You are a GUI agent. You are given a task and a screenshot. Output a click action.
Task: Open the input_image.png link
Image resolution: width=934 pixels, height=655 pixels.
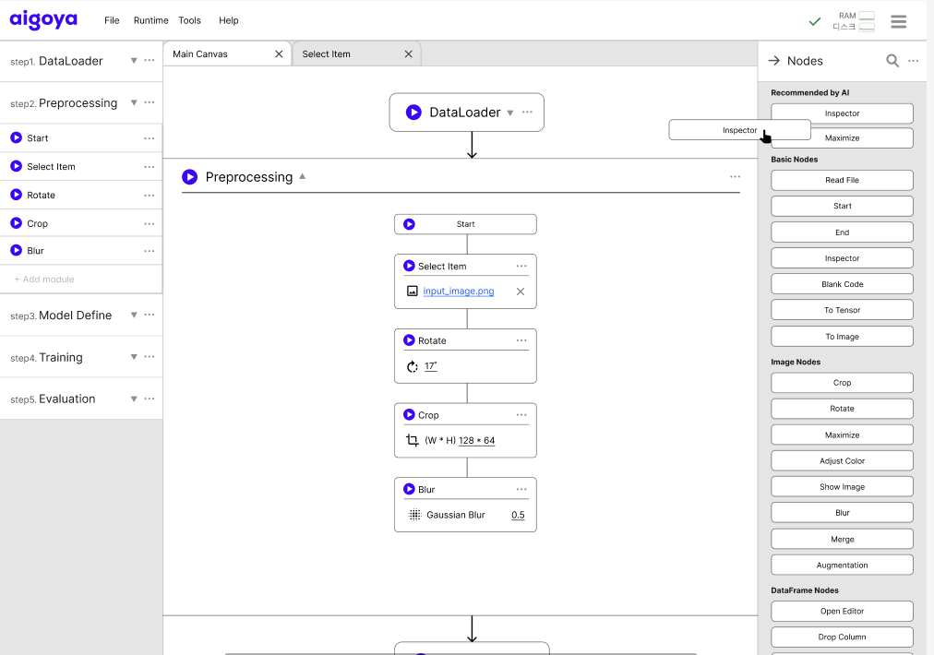coord(459,292)
